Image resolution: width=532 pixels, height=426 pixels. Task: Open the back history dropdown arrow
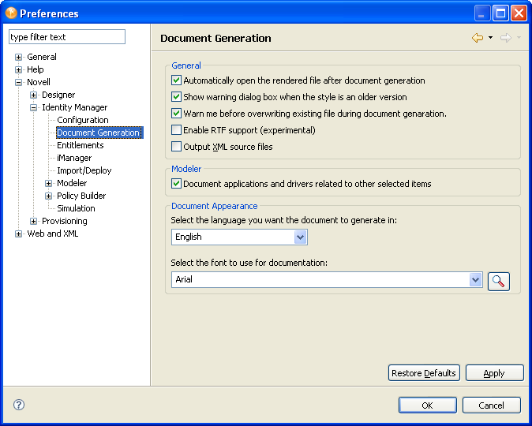coord(490,38)
